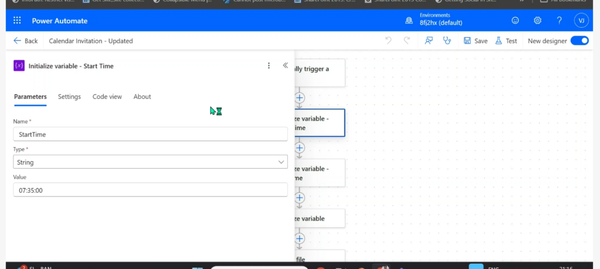600x269 pixels.
Task: Select the highlighted Initialize variable Start Time card
Action: click(320, 123)
